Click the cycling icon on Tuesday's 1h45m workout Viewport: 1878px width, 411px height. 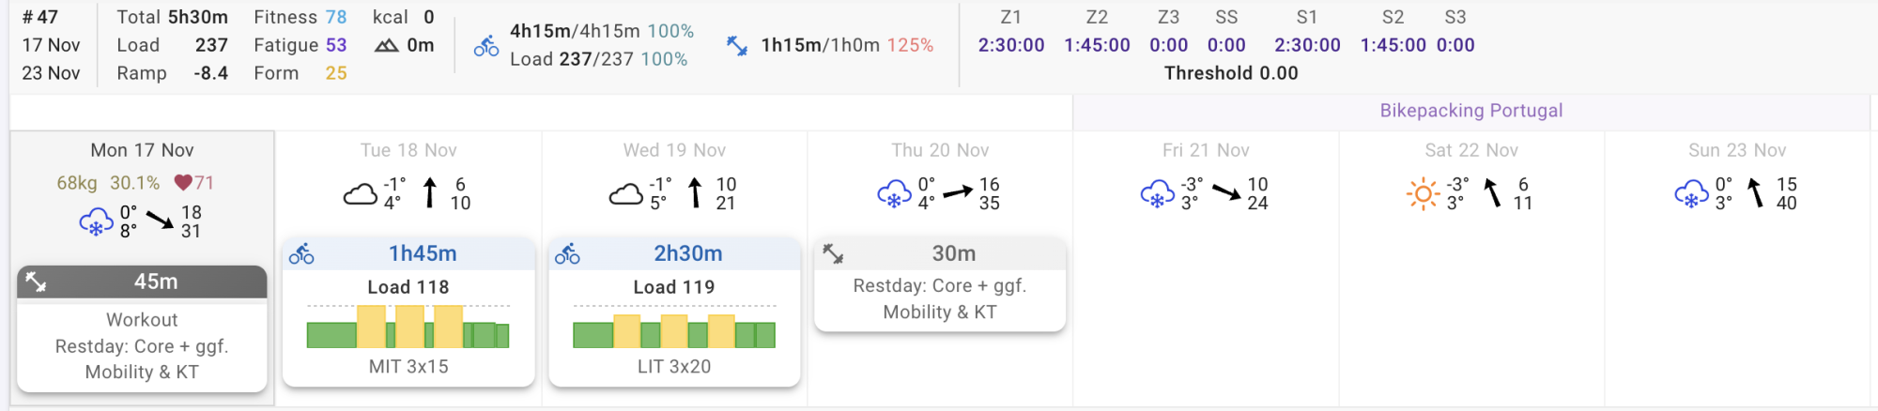click(x=301, y=254)
